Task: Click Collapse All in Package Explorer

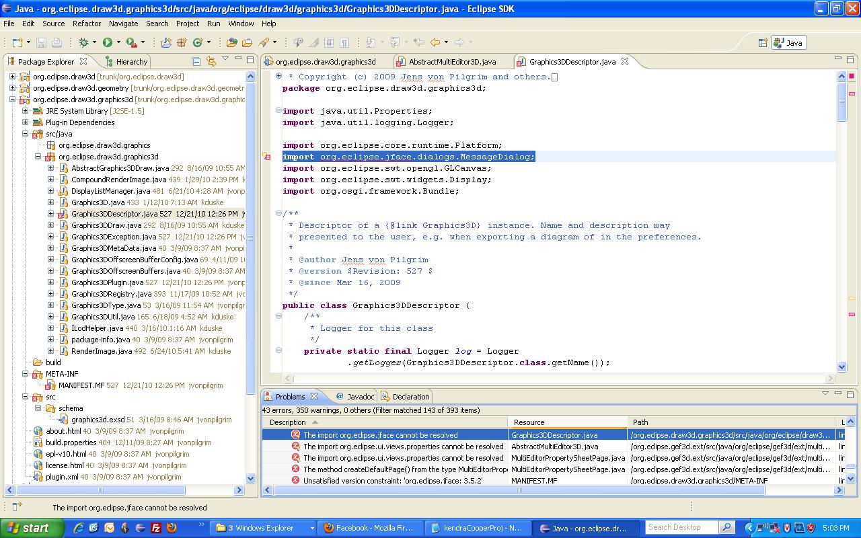Action: pyautogui.click(x=196, y=61)
